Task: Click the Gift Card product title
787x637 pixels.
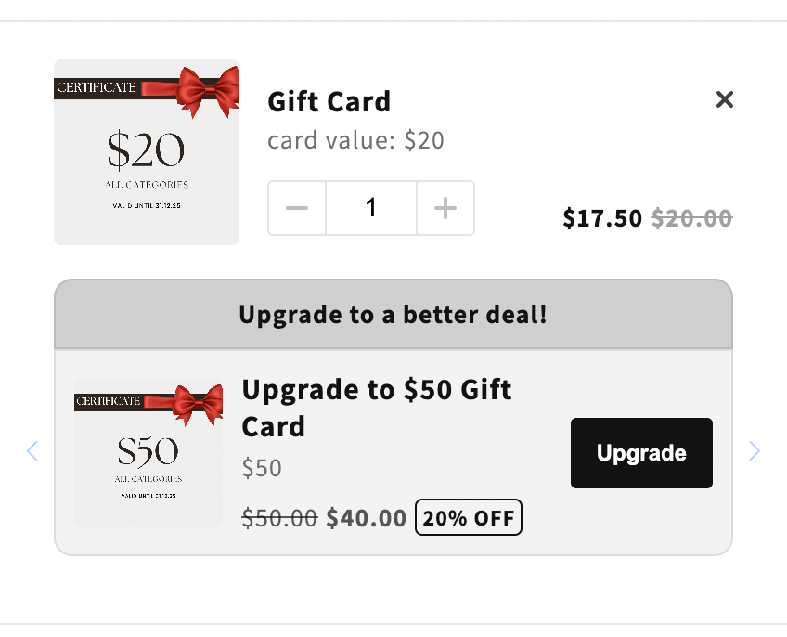Action: 329,101
